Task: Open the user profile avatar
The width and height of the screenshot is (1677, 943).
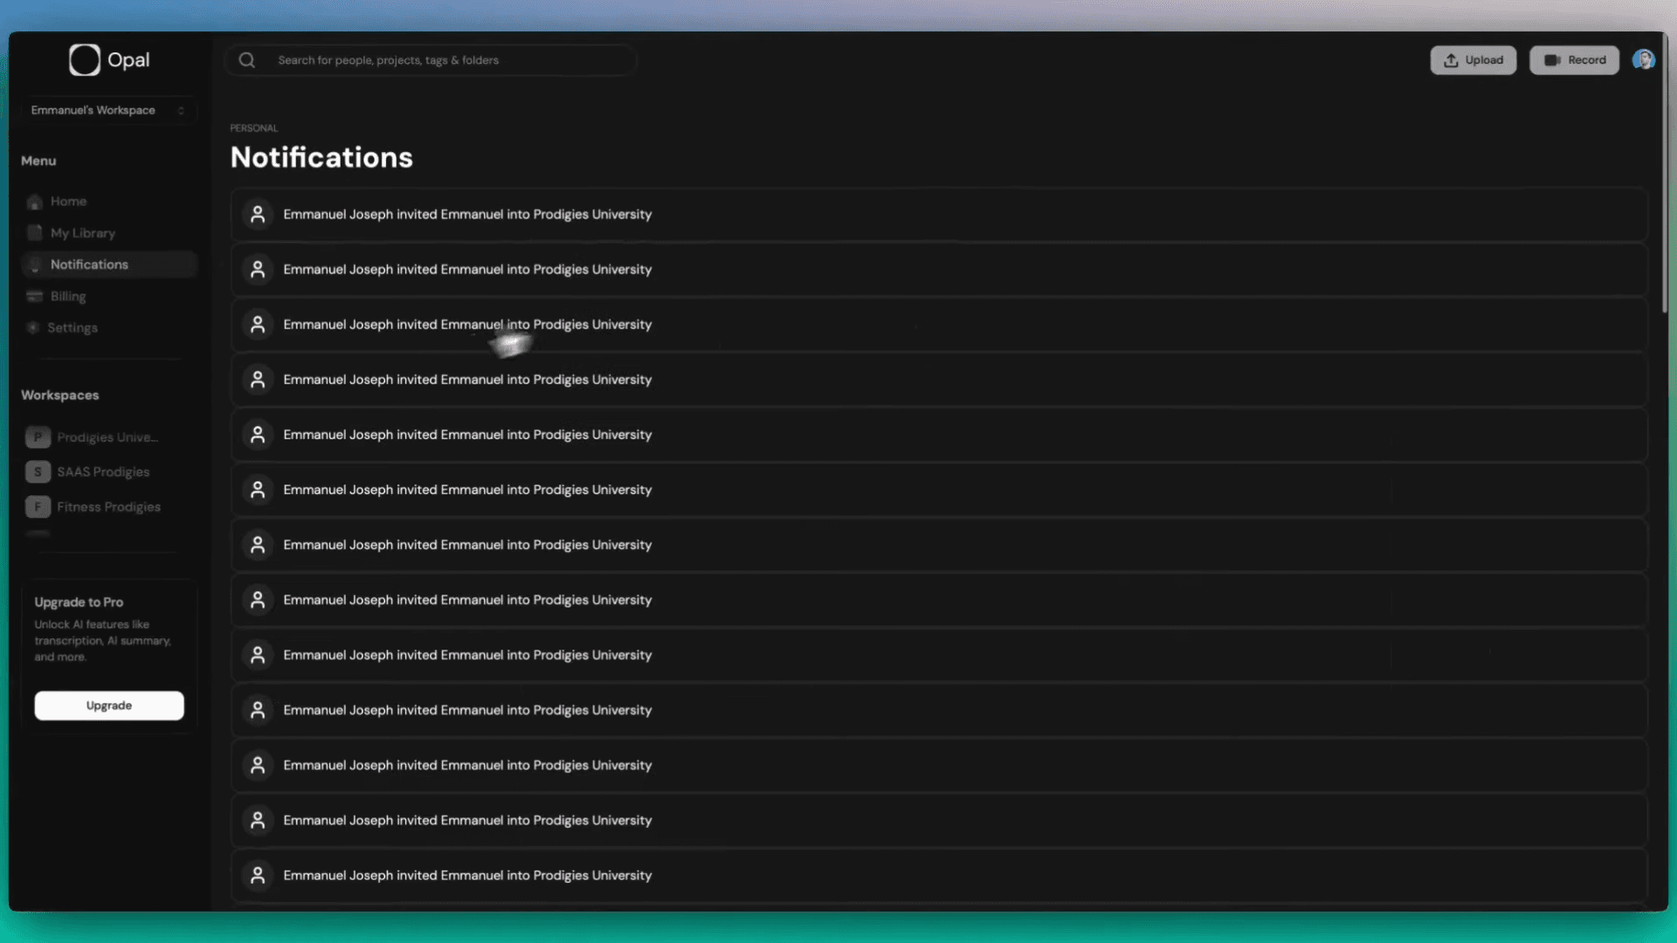Action: (x=1643, y=59)
